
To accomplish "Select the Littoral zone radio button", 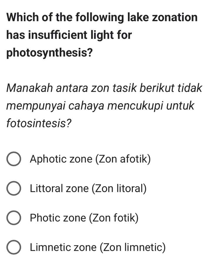I will pos(14,189).
